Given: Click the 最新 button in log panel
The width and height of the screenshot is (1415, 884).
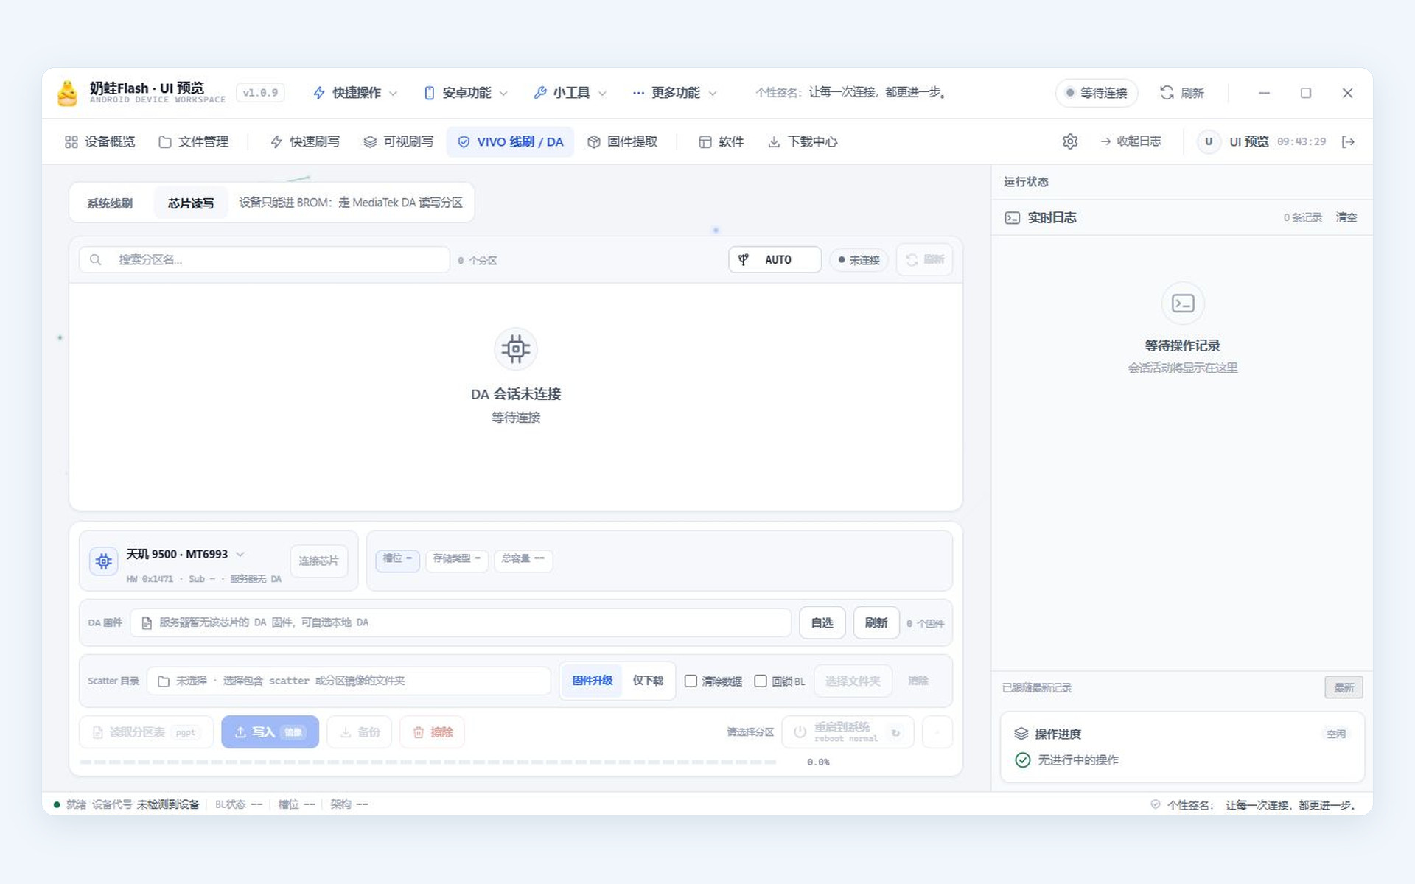Looking at the screenshot, I should pyautogui.click(x=1344, y=687).
